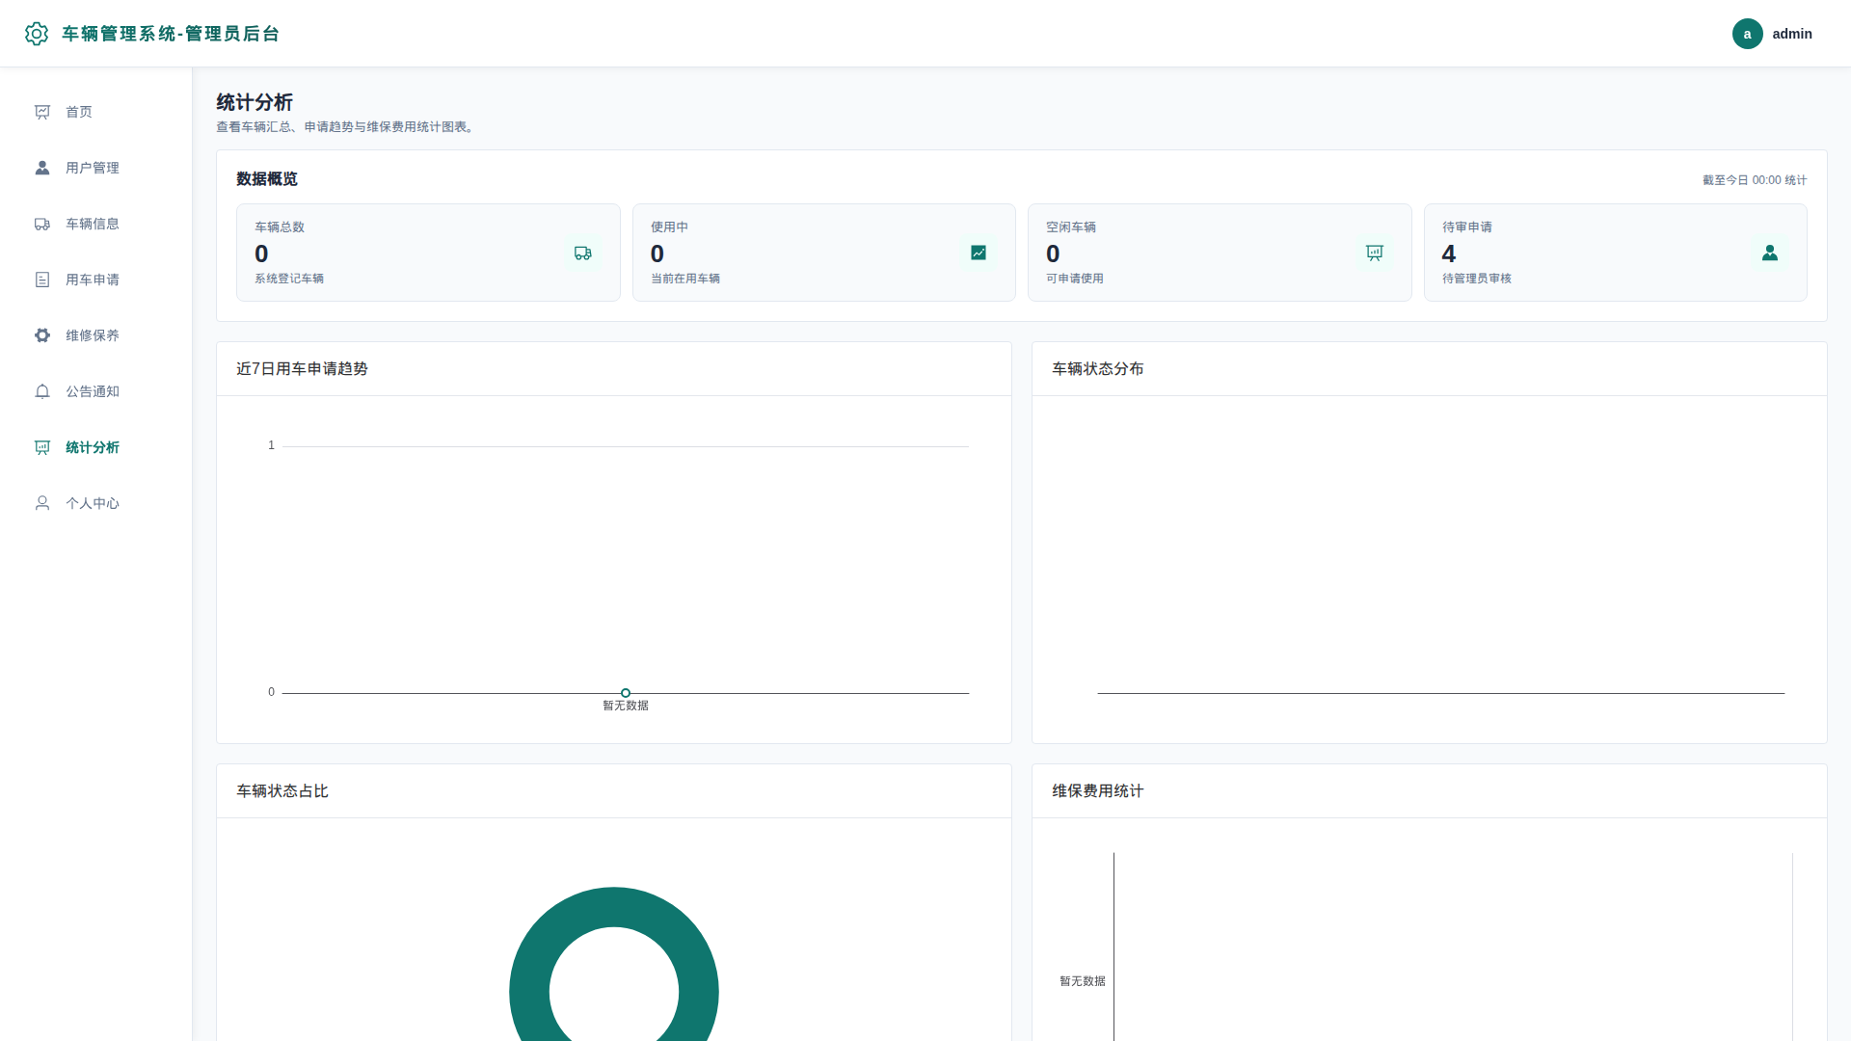Click the 系统登记车辆 caption
1851x1041 pixels.
289,279
